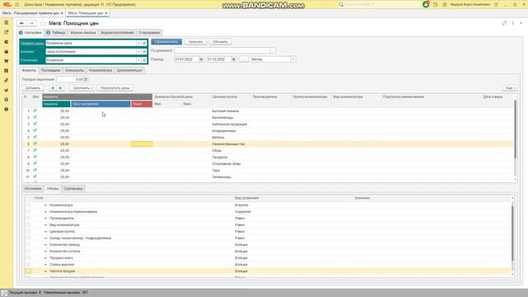Switch to the Журнал поступлений tab

pyautogui.click(x=117, y=33)
